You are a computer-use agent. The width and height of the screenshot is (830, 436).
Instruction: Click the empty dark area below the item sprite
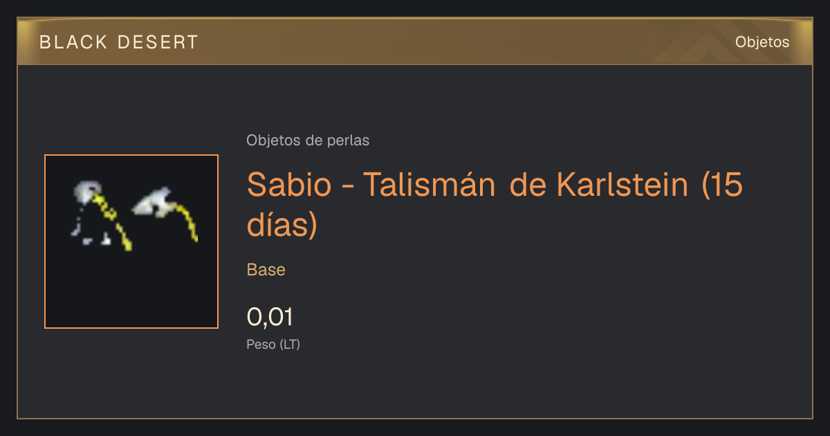(x=131, y=291)
